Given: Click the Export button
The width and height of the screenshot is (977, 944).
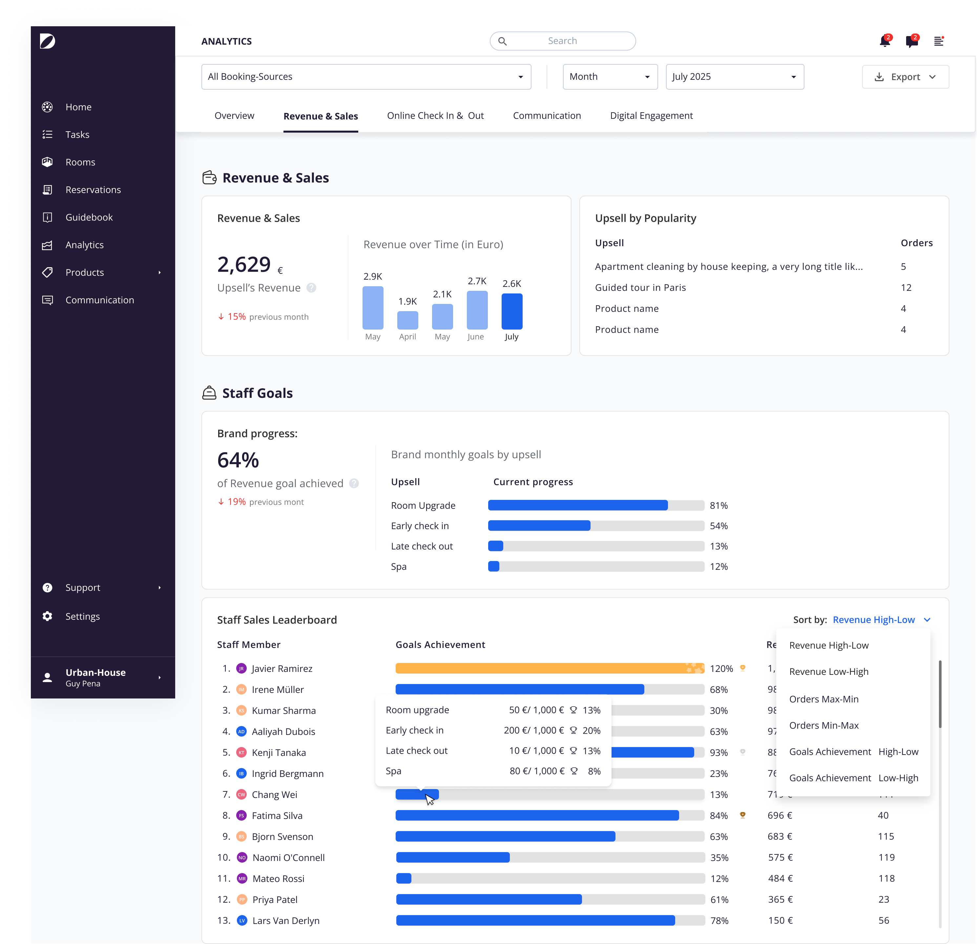Looking at the screenshot, I should (905, 77).
